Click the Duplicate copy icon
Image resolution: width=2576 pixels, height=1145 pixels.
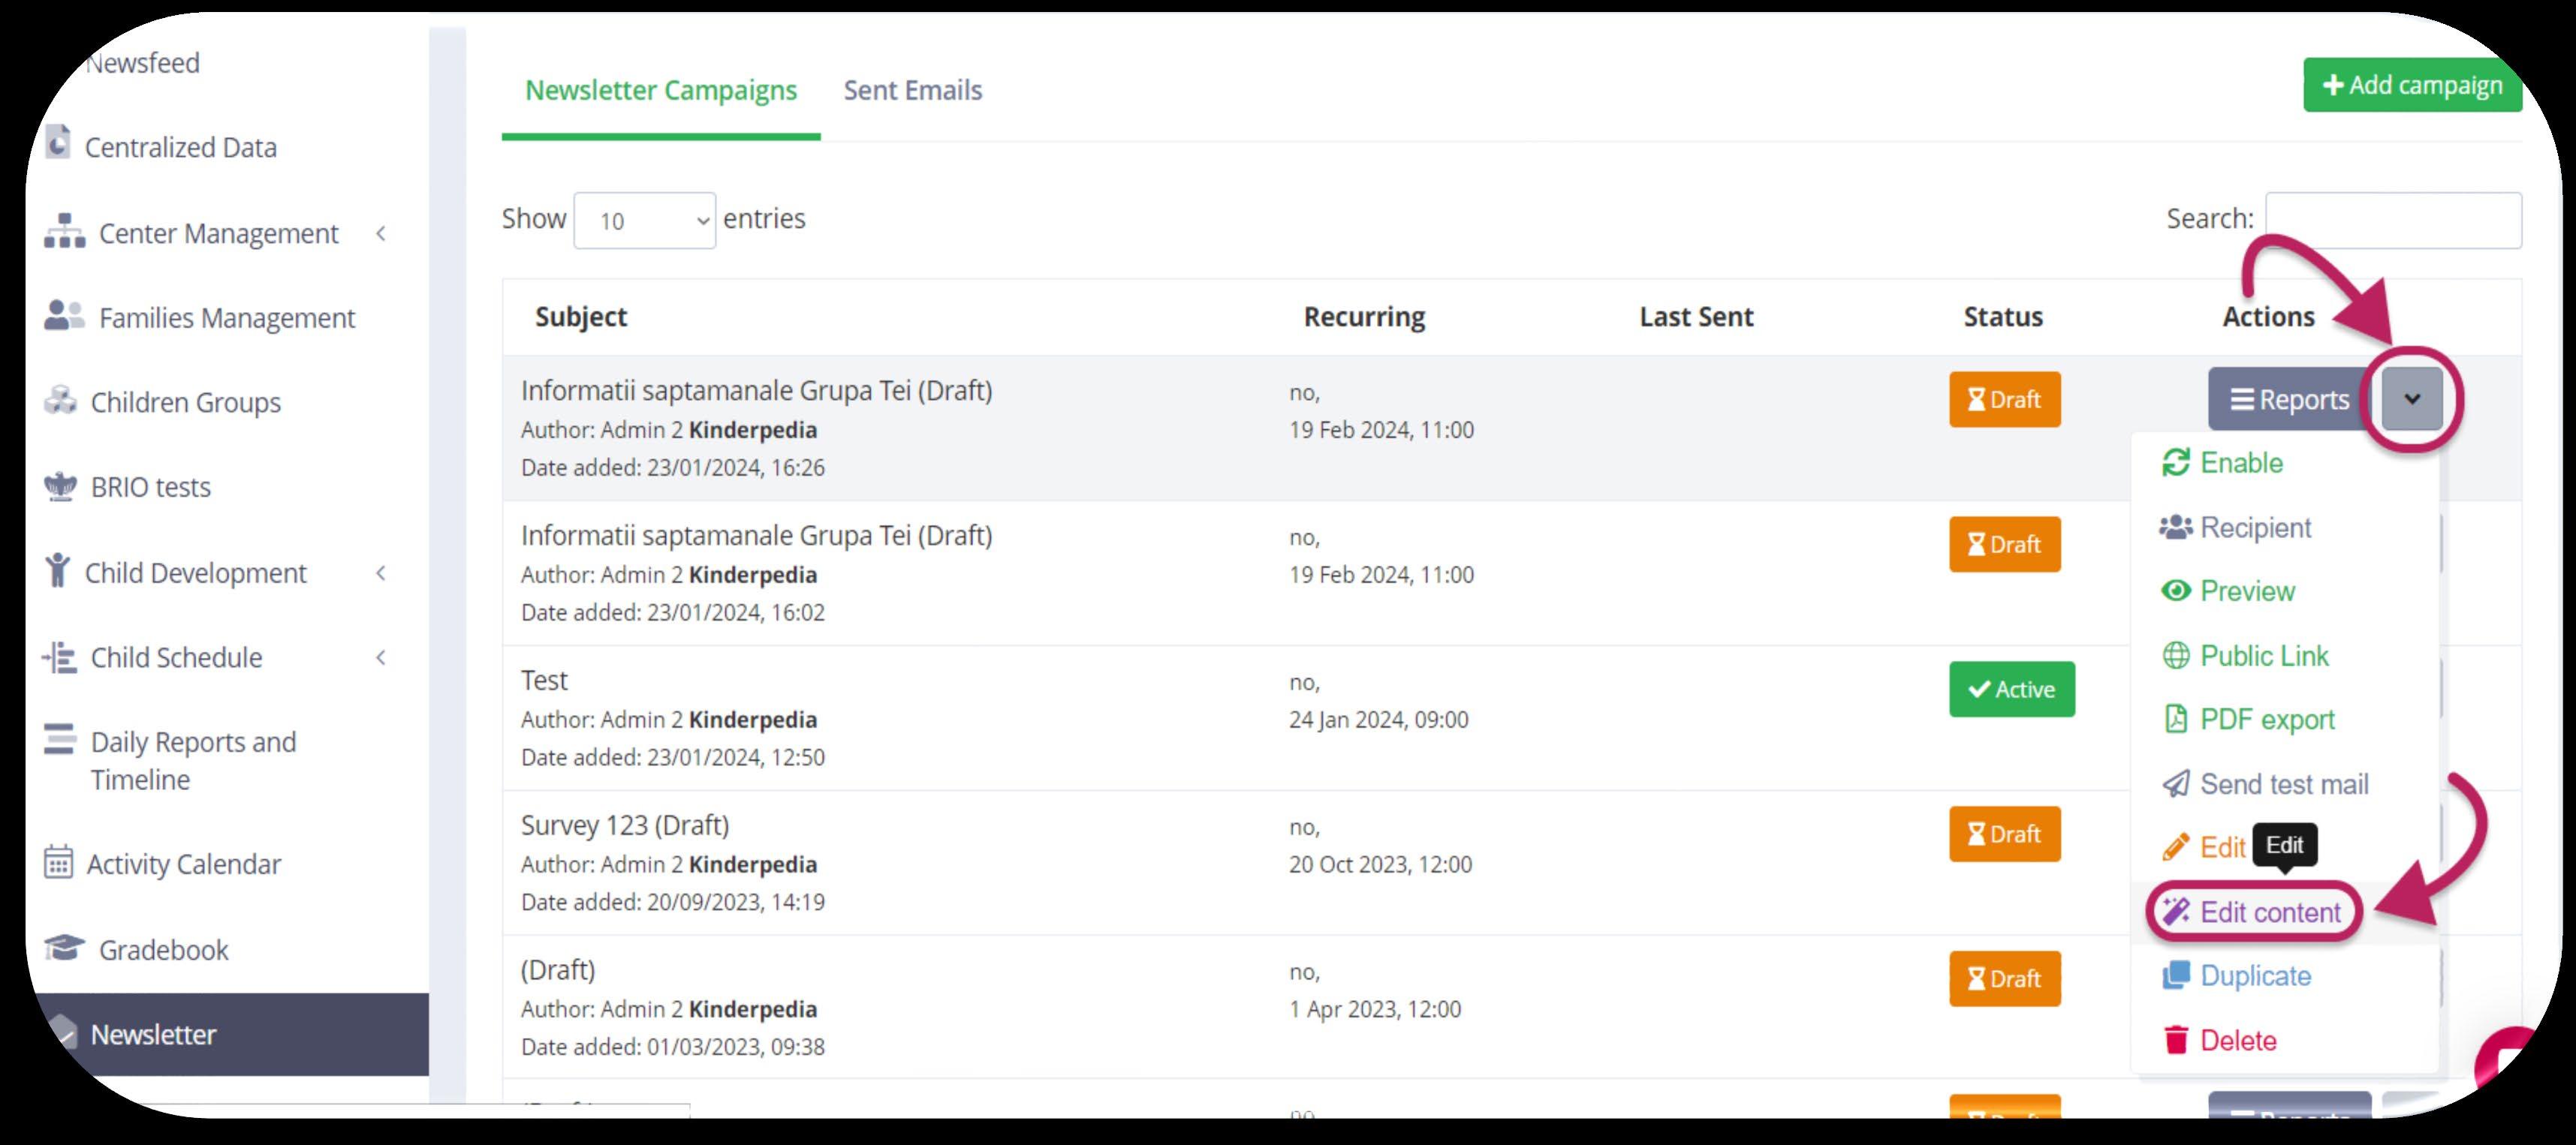click(2175, 975)
